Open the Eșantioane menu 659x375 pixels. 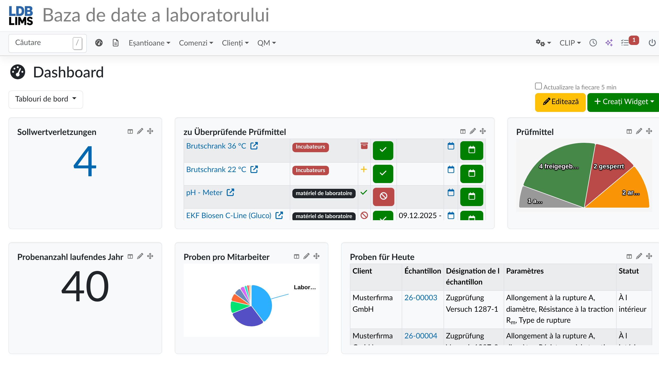(x=149, y=43)
